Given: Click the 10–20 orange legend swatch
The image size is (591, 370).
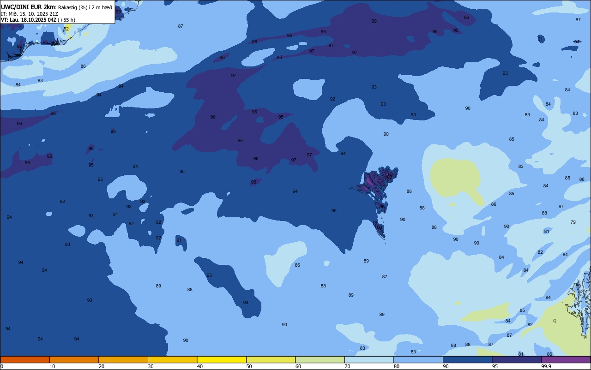Looking at the screenshot, I should [74, 359].
